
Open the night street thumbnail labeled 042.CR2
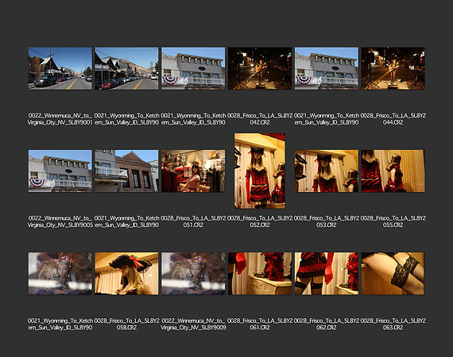point(260,69)
